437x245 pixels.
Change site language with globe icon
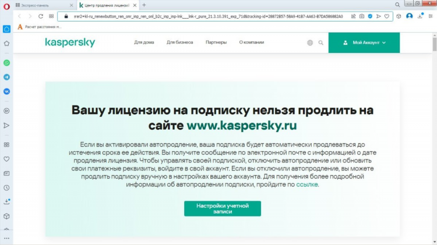tap(310, 42)
